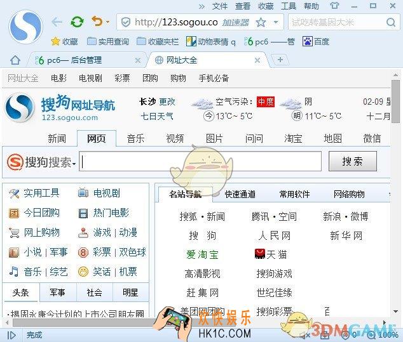
Task: Click the security shield icon in the address bar
Action: 126,22
